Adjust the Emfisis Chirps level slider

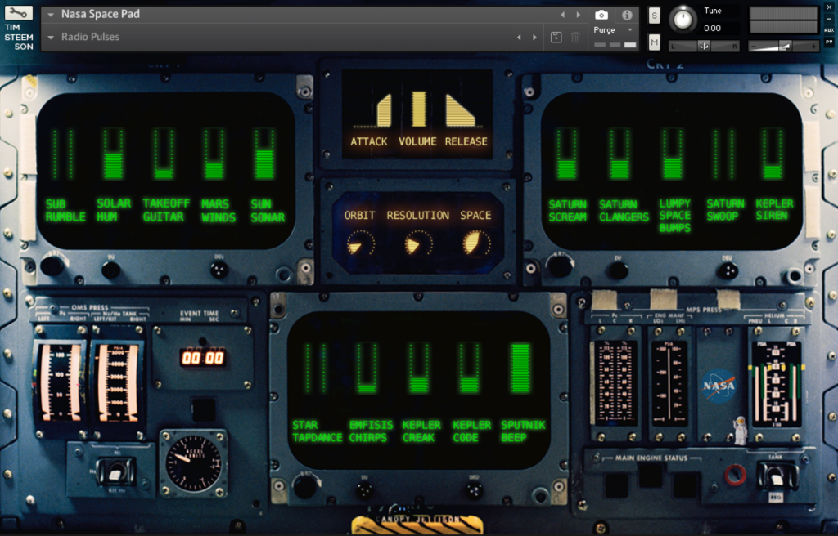(x=367, y=368)
